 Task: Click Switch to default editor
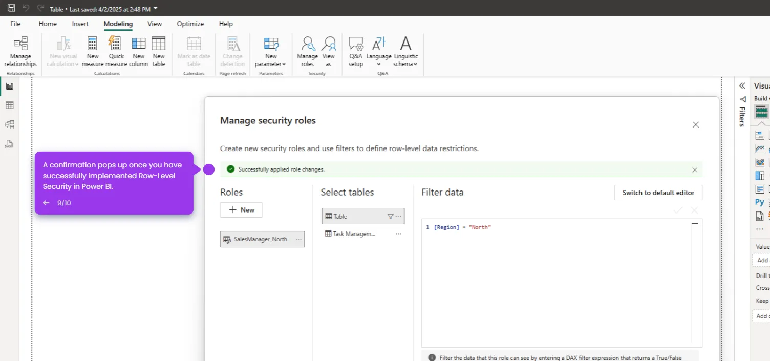658,193
